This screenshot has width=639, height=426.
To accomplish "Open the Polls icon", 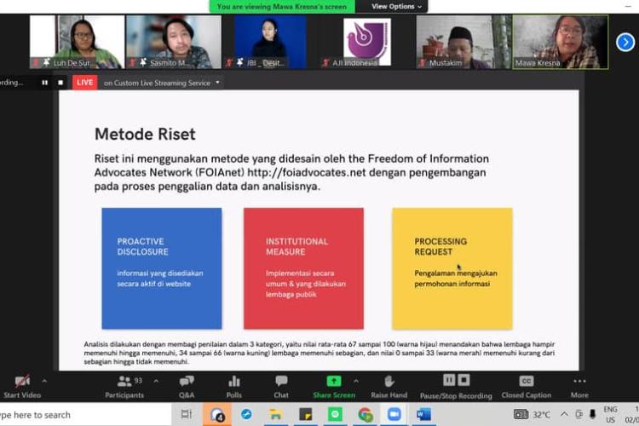I will (x=233, y=385).
